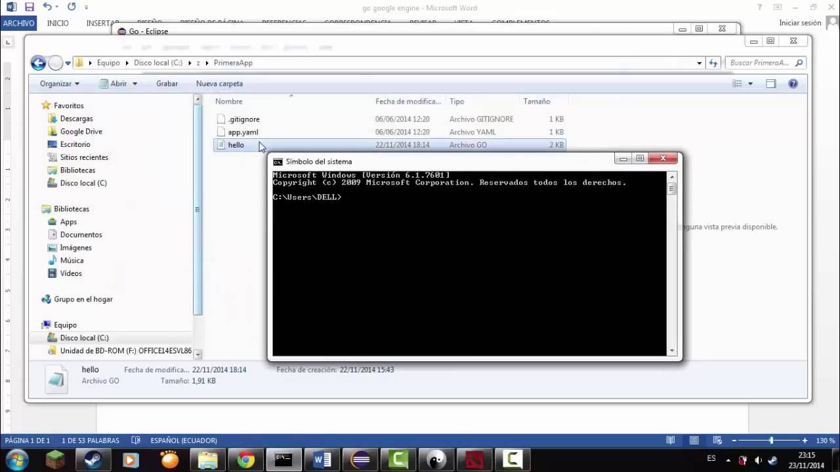The height and width of the screenshot is (472, 840).
Task: Sort by Fecha de modificación column header
Action: [409, 102]
